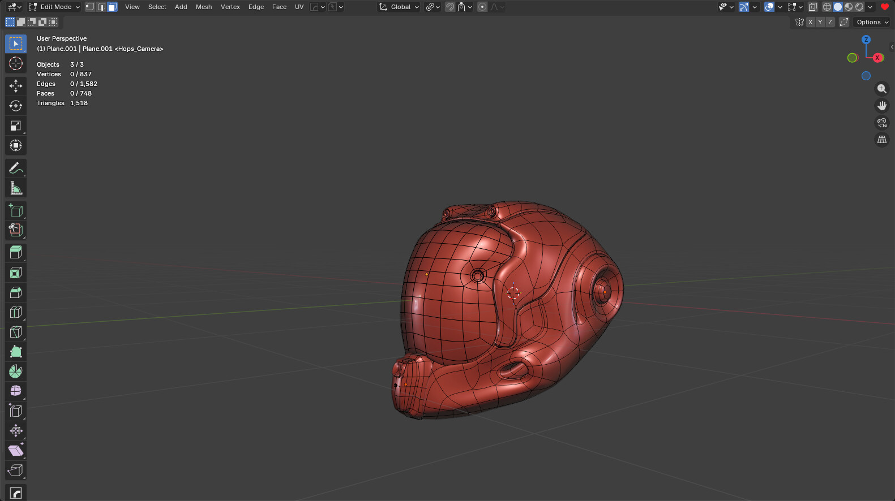Toggle X-ray view button
The image size is (895, 501).
(812, 7)
